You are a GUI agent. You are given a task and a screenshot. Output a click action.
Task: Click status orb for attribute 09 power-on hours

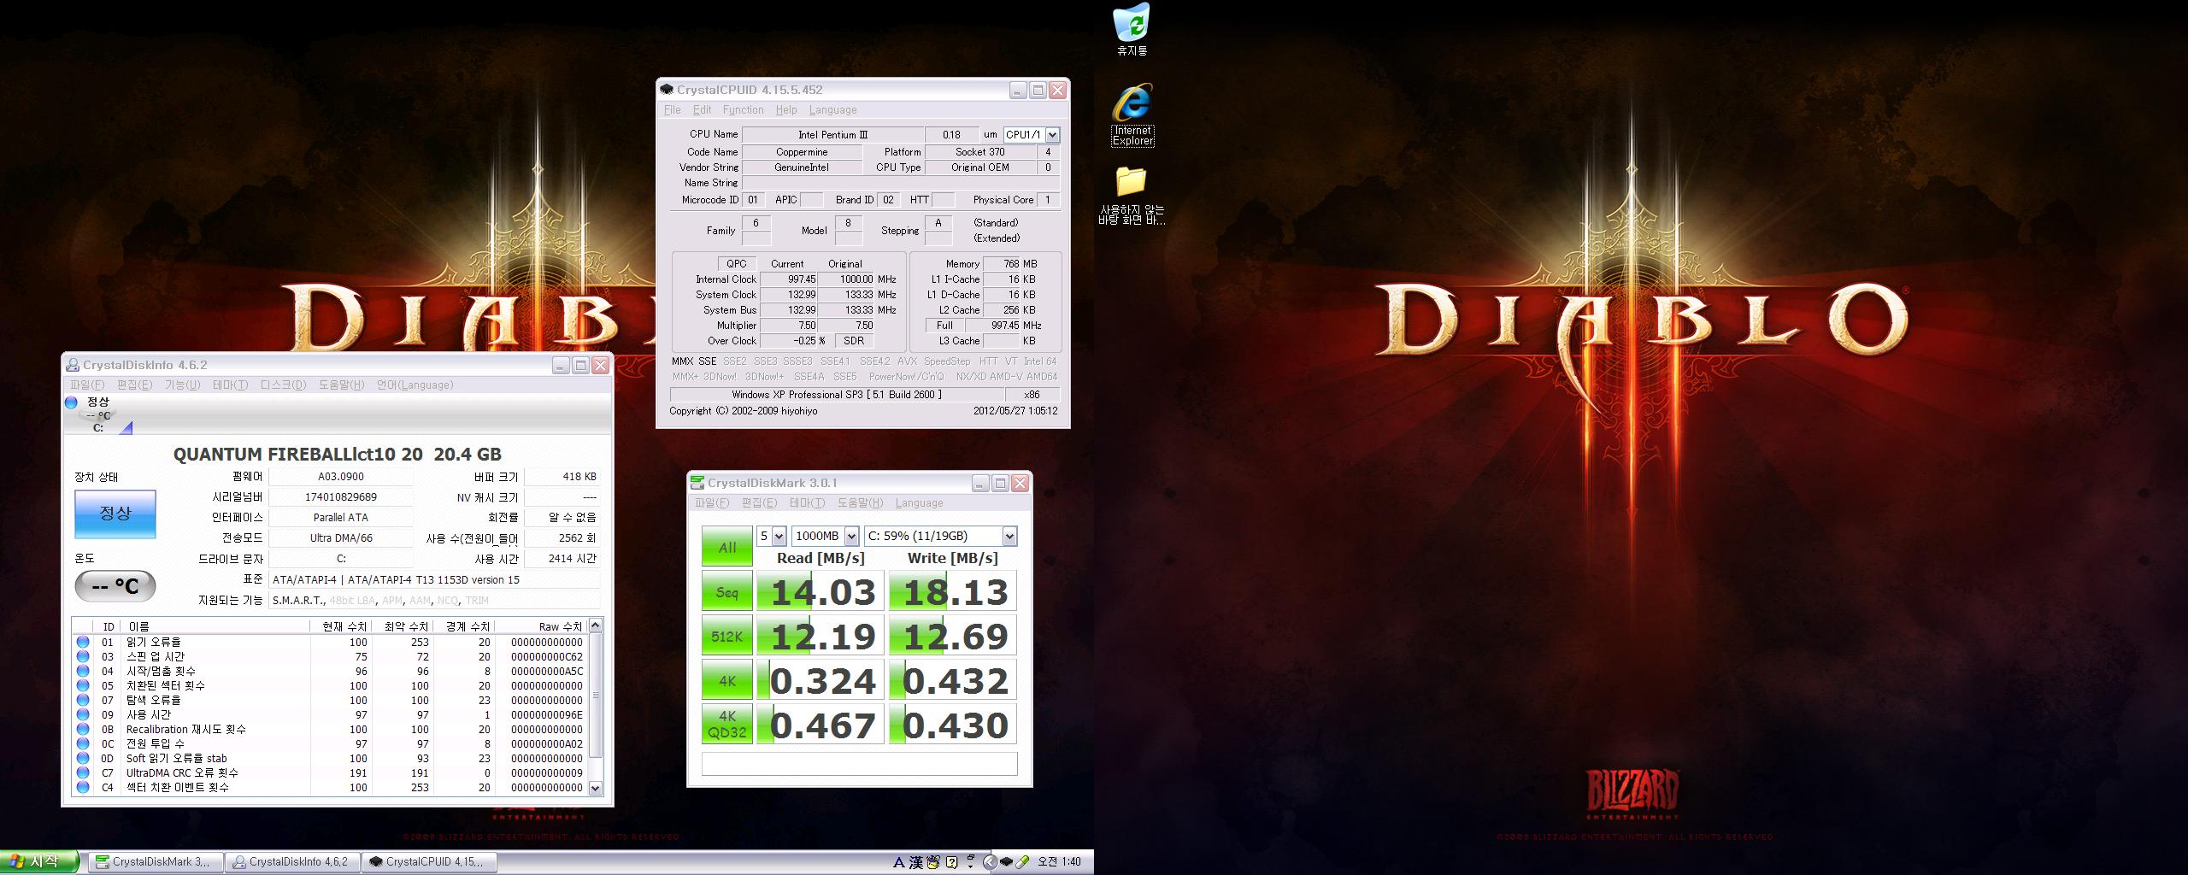[x=83, y=714]
